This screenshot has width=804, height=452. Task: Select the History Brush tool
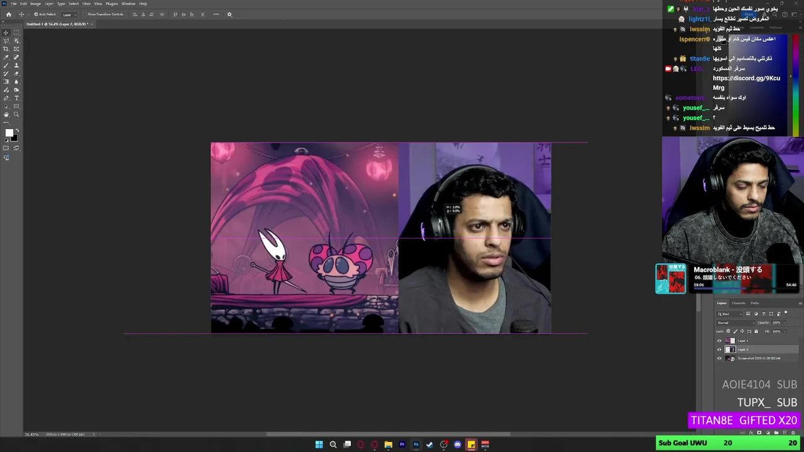click(6, 73)
